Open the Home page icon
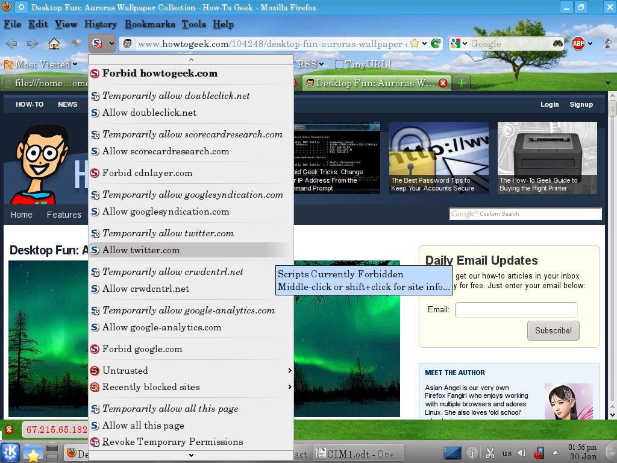The image size is (617, 463). point(54,43)
